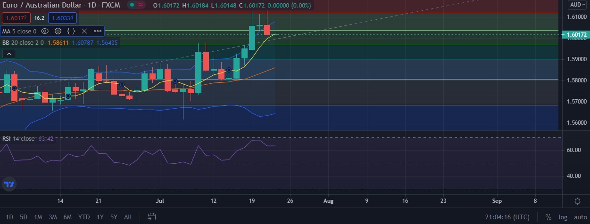Toggle auto scale mode
The image size is (590, 224).
point(580,217)
